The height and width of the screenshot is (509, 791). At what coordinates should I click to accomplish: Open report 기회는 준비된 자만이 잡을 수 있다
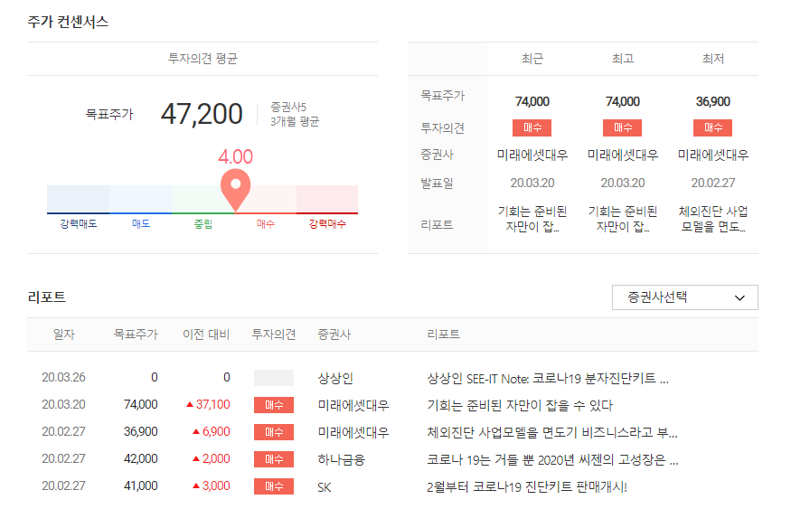coord(520,406)
